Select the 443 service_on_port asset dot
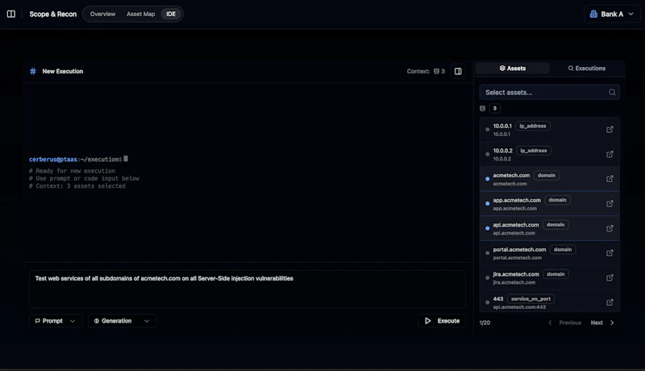The height and width of the screenshot is (371, 645). [x=488, y=302]
